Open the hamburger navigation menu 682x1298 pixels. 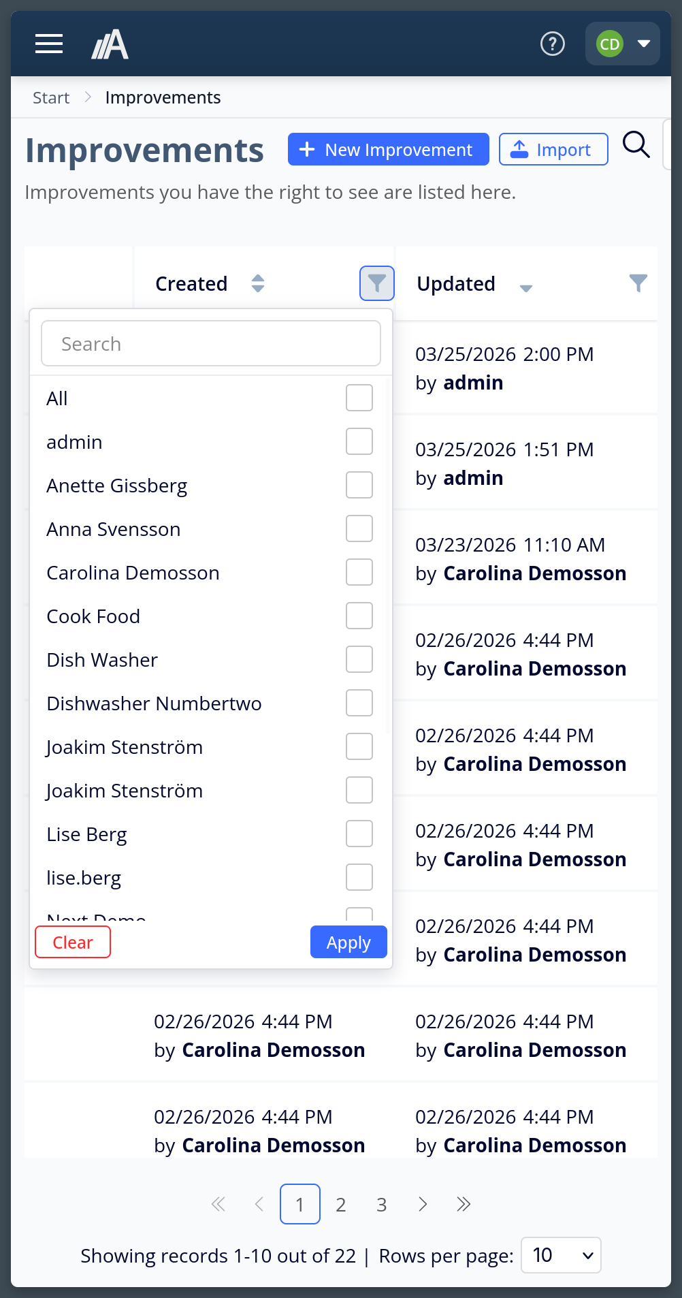pos(48,44)
